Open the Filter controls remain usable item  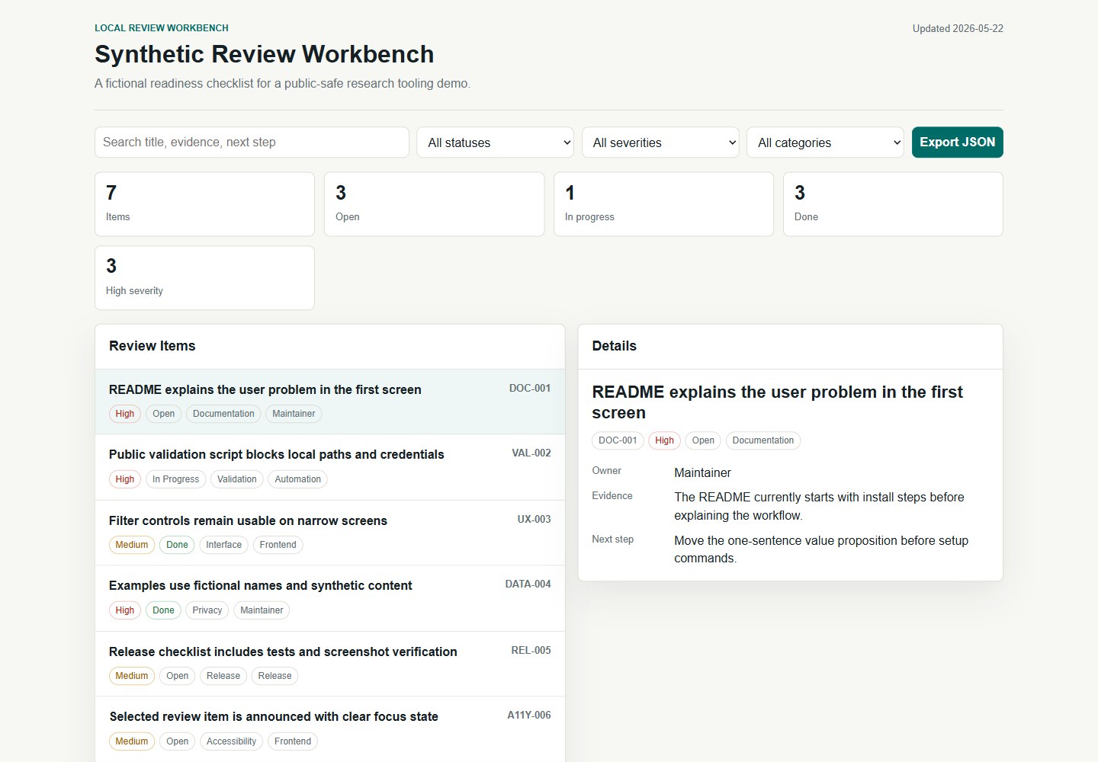pyautogui.click(x=330, y=533)
